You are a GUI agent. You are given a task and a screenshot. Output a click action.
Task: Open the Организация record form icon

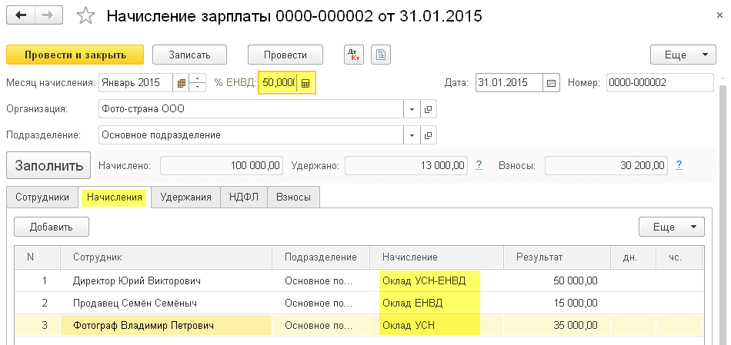(x=429, y=109)
